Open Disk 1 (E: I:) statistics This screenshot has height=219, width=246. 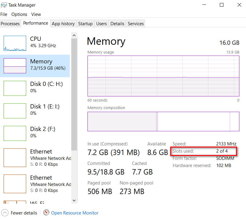(36, 110)
